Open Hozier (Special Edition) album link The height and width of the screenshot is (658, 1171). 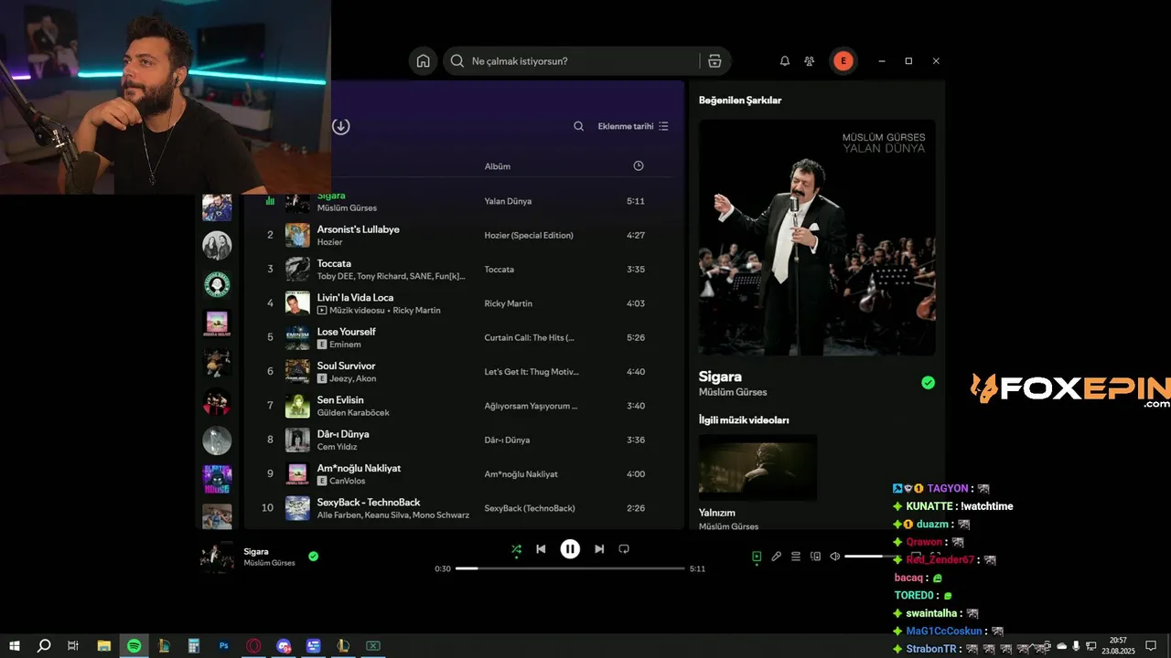[529, 235]
